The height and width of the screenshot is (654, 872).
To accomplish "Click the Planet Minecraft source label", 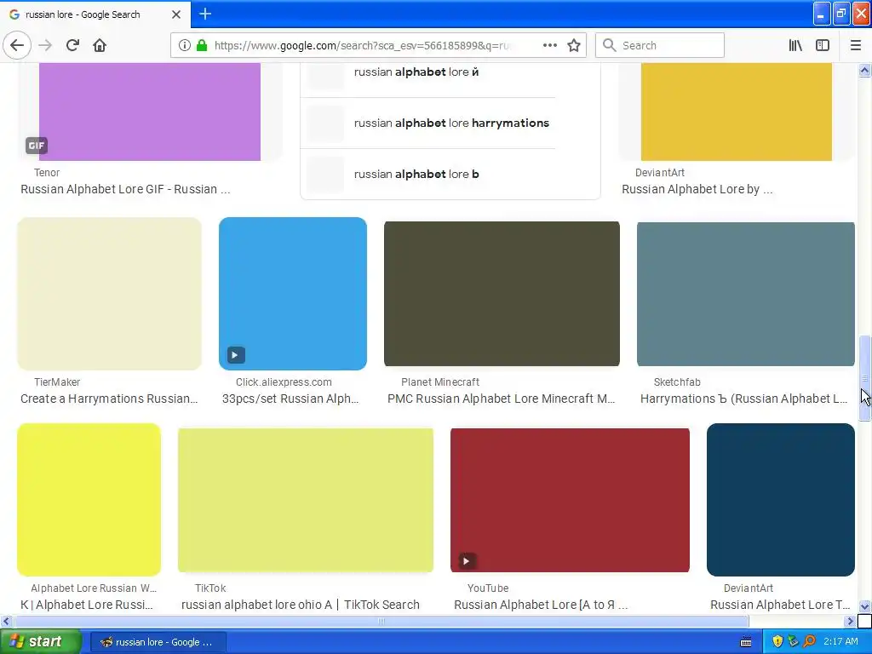I will point(440,382).
